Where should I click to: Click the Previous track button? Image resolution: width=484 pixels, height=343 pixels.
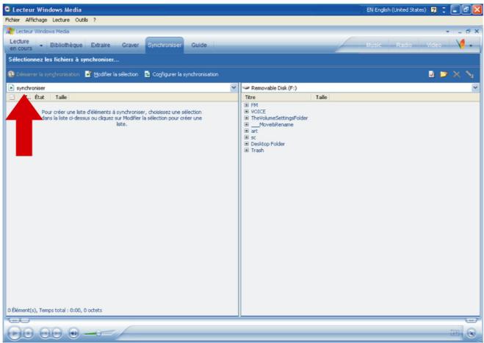coord(45,333)
